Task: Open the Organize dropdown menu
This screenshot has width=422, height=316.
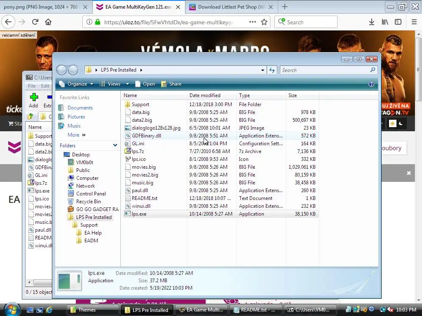Action: click(76, 84)
